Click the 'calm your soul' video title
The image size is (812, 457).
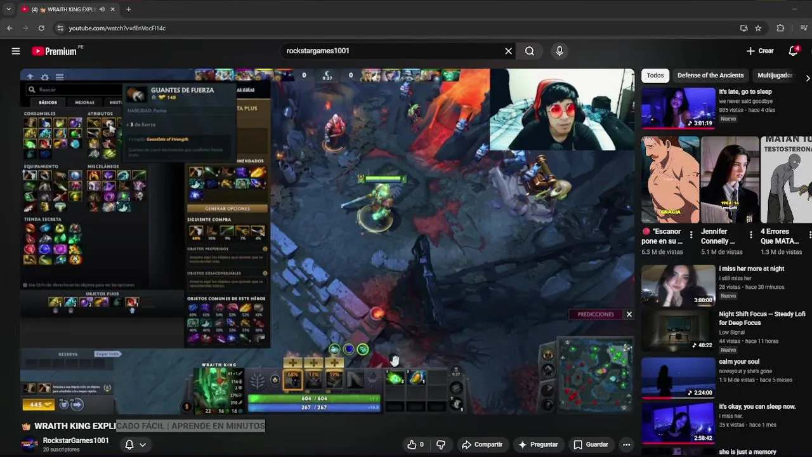tap(739, 362)
